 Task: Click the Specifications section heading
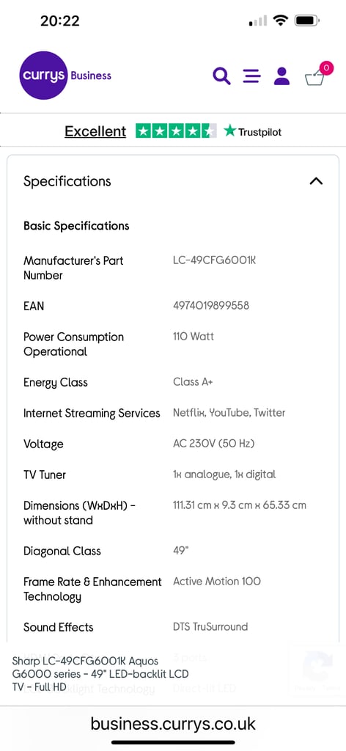pos(67,182)
